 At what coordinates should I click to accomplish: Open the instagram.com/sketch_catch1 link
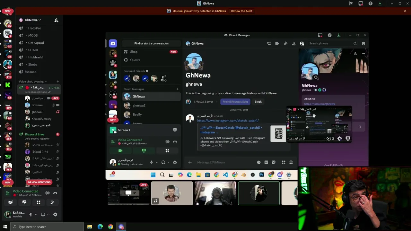(x=228, y=121)
